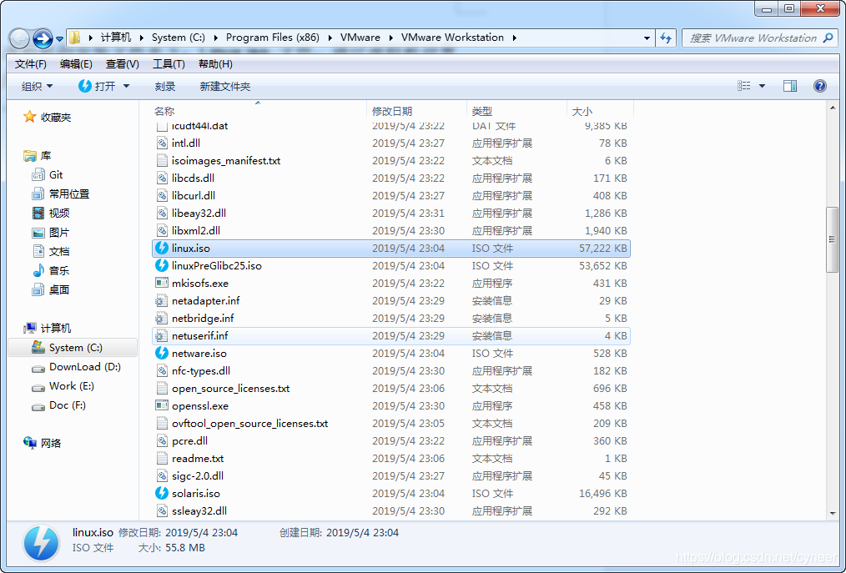Expand the 打开 button's dropdown arrow
Viewport: 846px width, 573px height.
(126, 87)
